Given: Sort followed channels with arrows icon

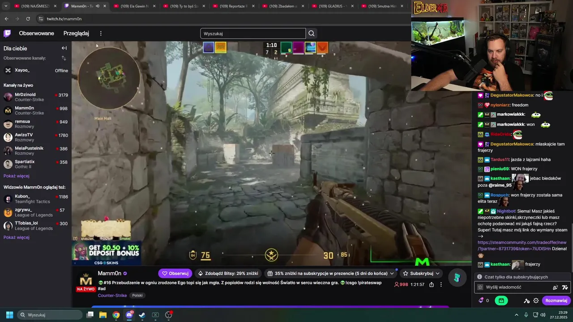Looking at the screenshot, I should click(64, 58).
